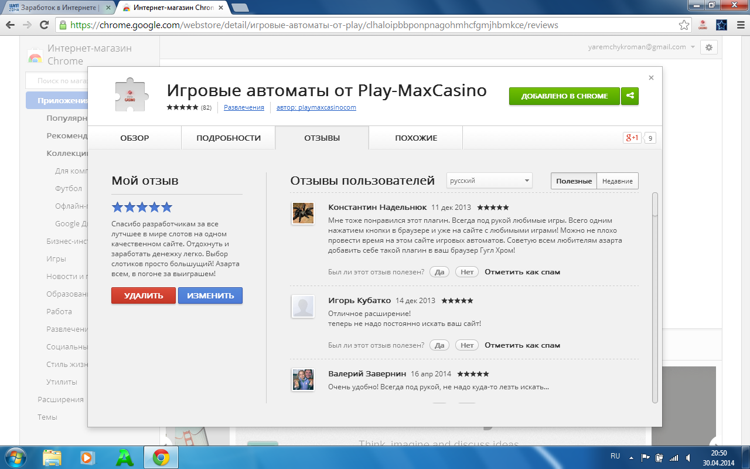The width and height of the screenshot is (750, 469).
Task: Close the extension detail dialog
Action: tap(651, 77)
